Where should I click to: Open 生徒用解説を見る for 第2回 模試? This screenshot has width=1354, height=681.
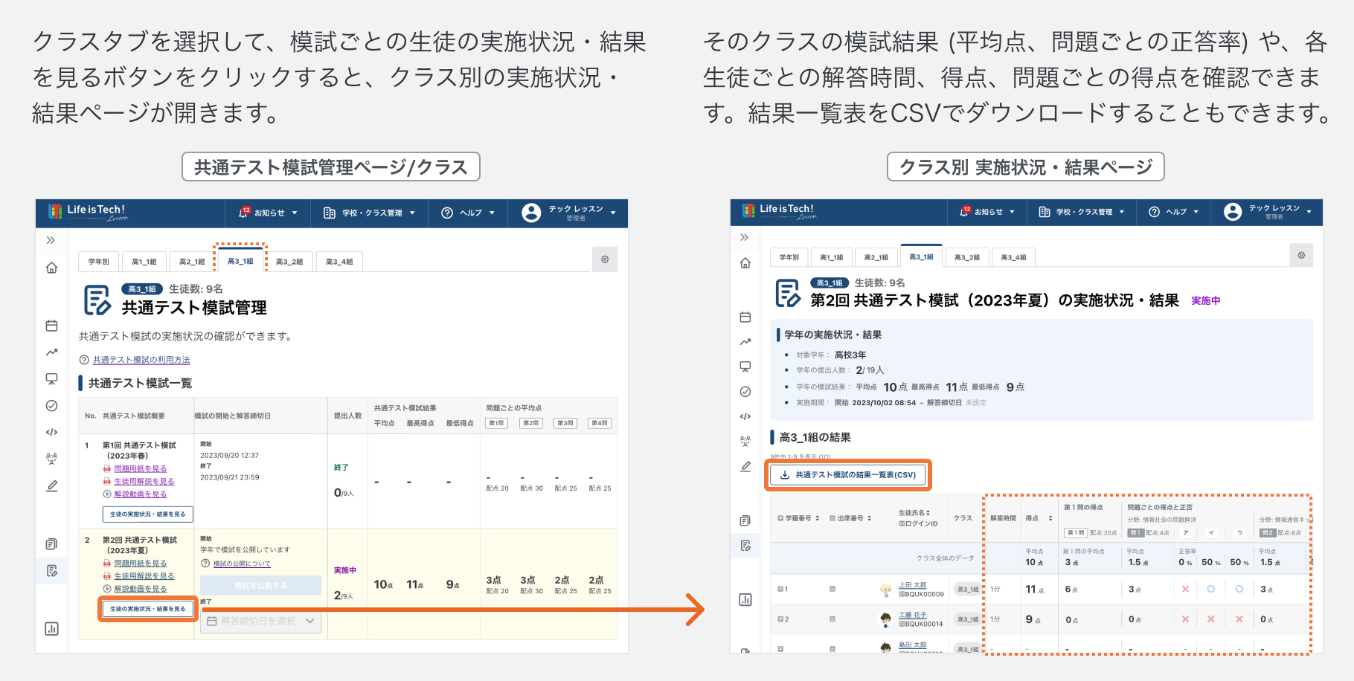click(144, 576)
